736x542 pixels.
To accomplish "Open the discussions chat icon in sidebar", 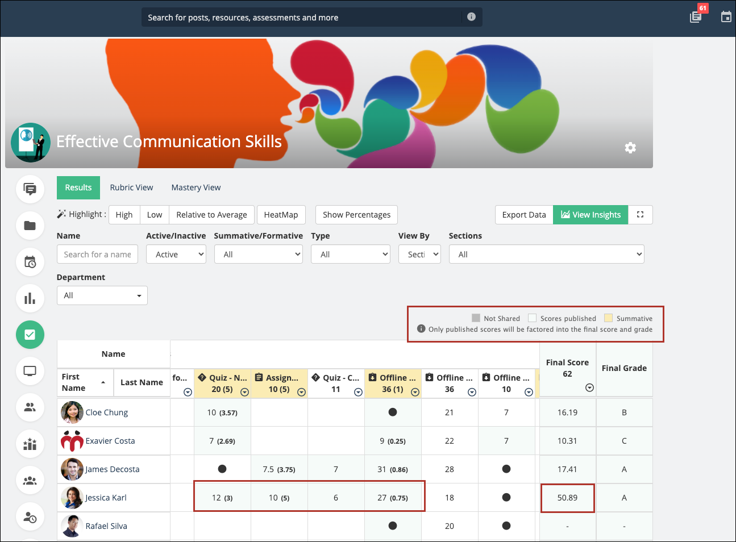I will (x=30, y=189).
